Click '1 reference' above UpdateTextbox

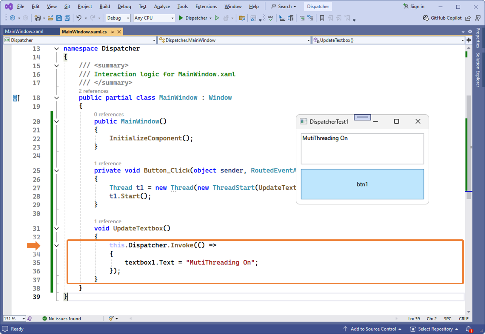[x=108, y=221]
